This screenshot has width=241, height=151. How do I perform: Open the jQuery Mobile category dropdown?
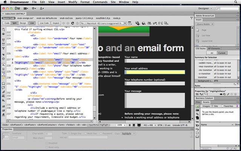205,24
